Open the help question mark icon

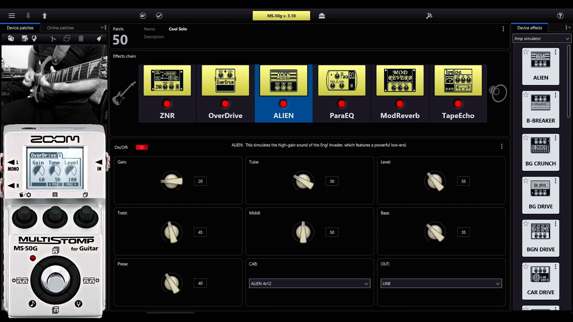point(560,16)
